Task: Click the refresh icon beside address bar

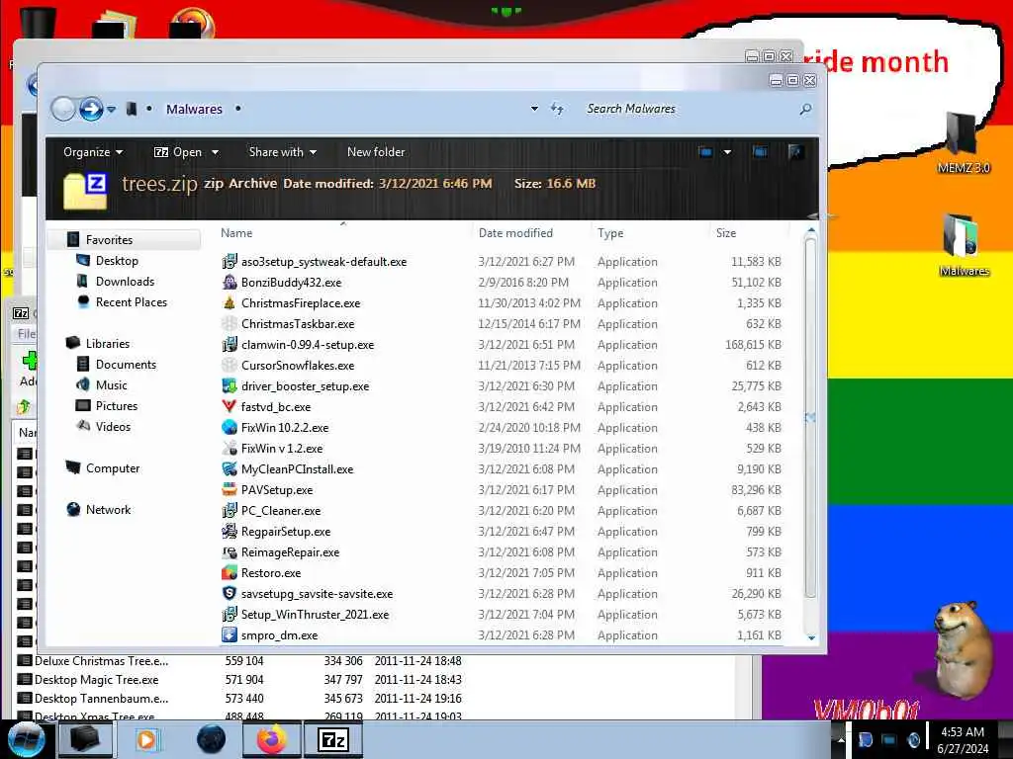Action: coord(557,109)
